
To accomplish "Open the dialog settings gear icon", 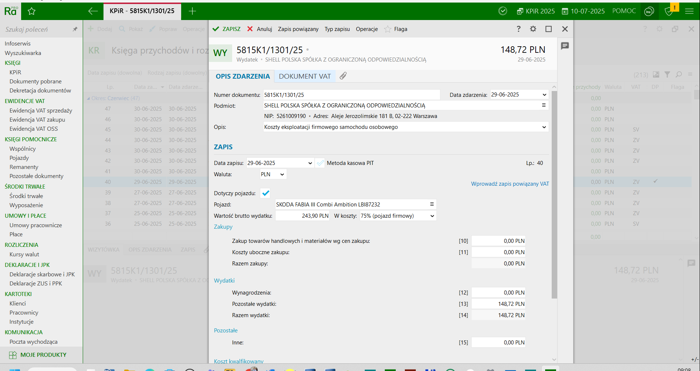I will [533, 29].
